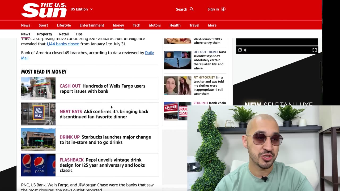Click the Sign in user icon
The height and width of the screenshot is (191, 340).
[x=223, y=9]
